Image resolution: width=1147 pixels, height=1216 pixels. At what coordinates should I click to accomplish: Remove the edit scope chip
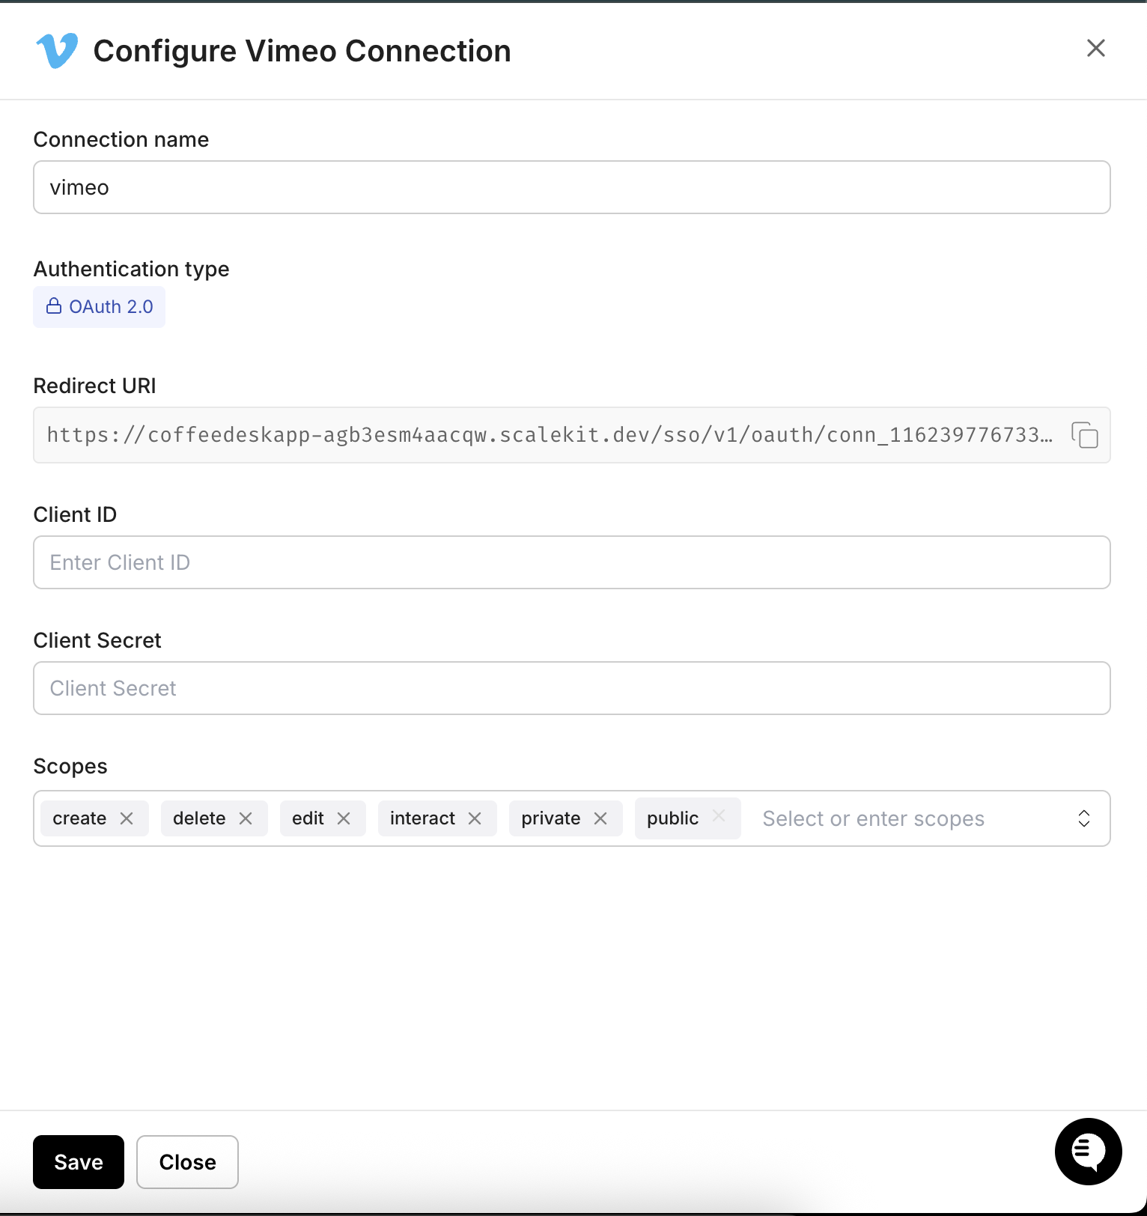[x=345, y=818]
